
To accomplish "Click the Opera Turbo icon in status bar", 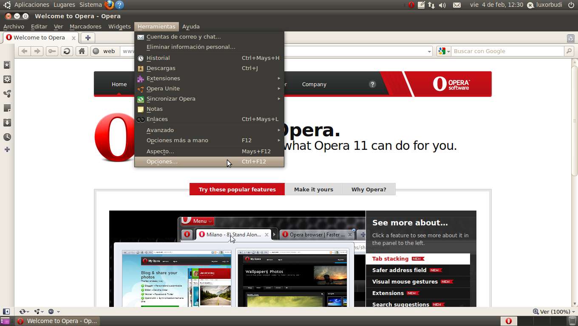I will (51, 312).
